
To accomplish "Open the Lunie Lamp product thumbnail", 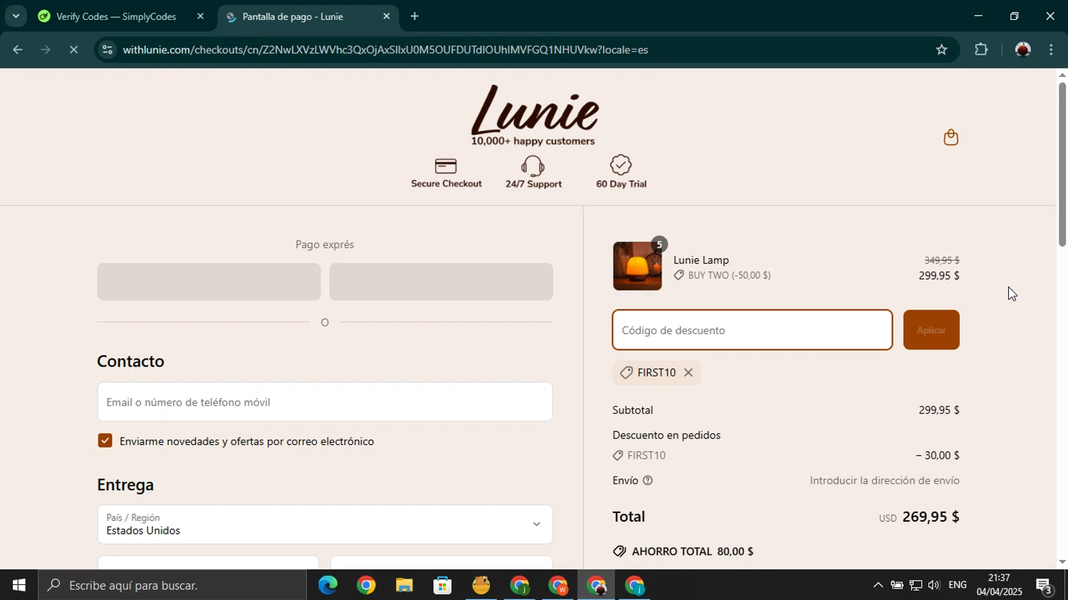I will click(637, 266).
